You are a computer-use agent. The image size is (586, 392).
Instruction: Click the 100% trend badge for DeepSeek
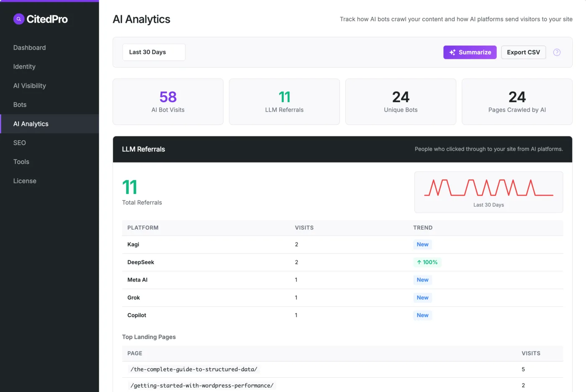[427, 262]
